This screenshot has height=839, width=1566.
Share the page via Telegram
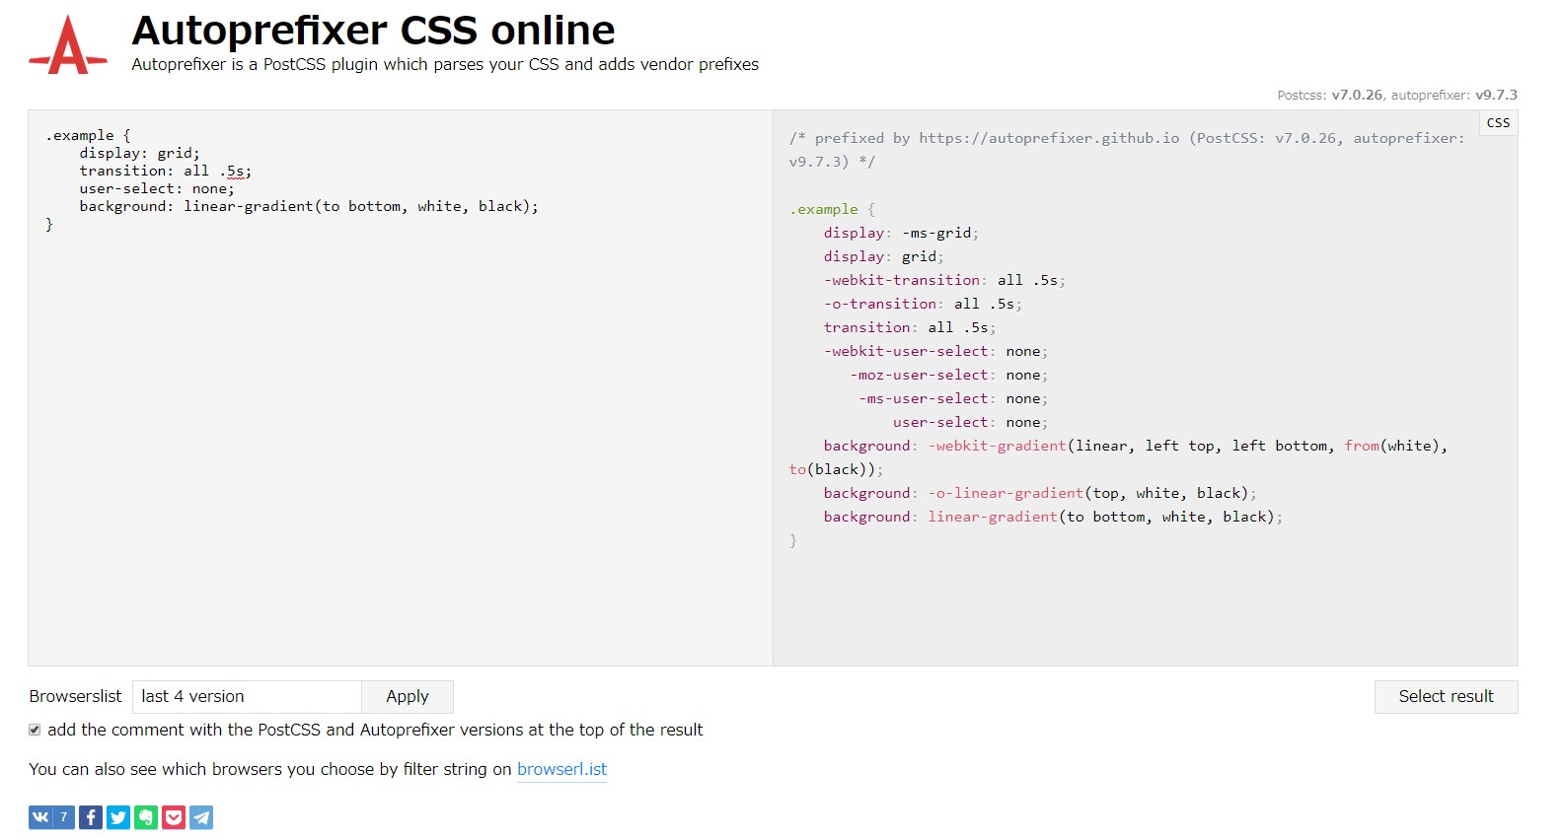201,817
